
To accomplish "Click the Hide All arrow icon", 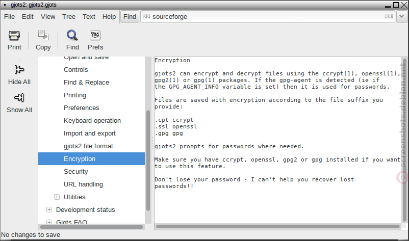I will click(19, 70).
